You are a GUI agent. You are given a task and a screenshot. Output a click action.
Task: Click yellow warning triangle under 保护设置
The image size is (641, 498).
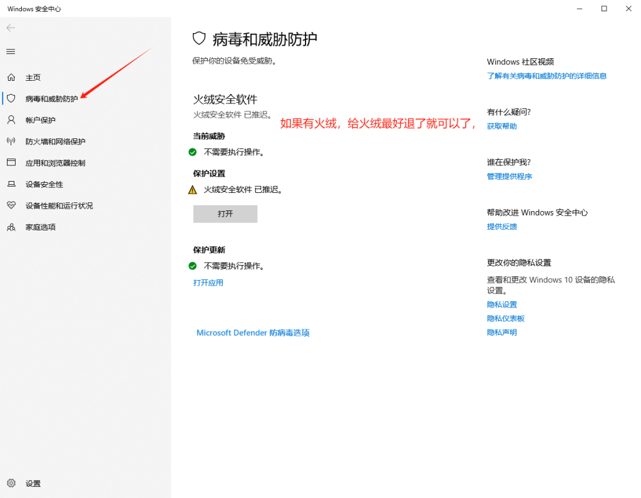193,189
